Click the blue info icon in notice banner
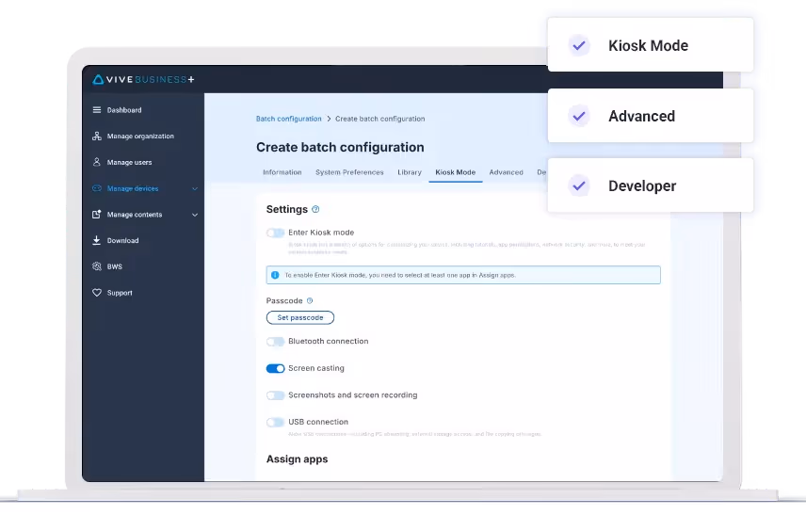Screen dimensions: 806x531 (x=275, y=275)
